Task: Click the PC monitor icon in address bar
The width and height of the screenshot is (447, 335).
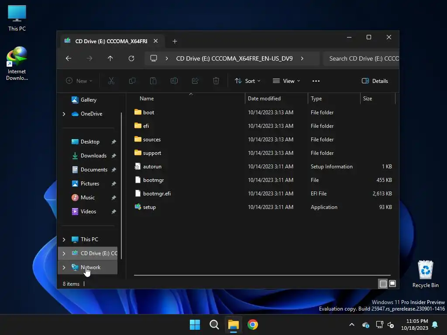Action: (x=154, y=58)
